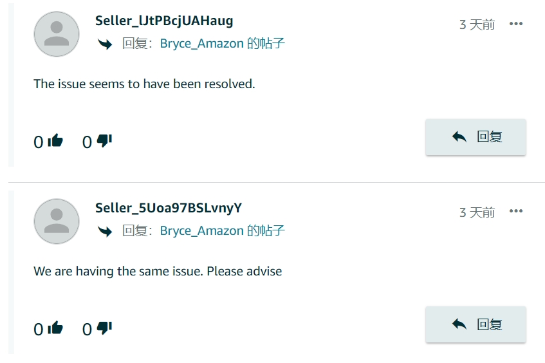Thumbs down the "same issue" comment

(104, 328)
